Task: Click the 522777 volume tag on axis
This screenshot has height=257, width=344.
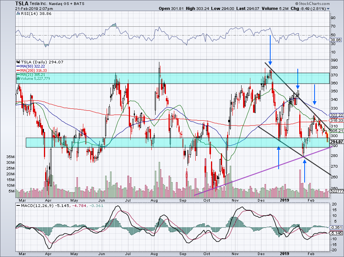Action: point(337,191)
